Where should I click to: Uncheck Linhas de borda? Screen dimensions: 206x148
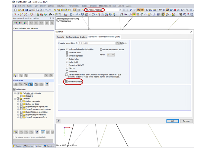pyautogui.click(x=67, y=52)
